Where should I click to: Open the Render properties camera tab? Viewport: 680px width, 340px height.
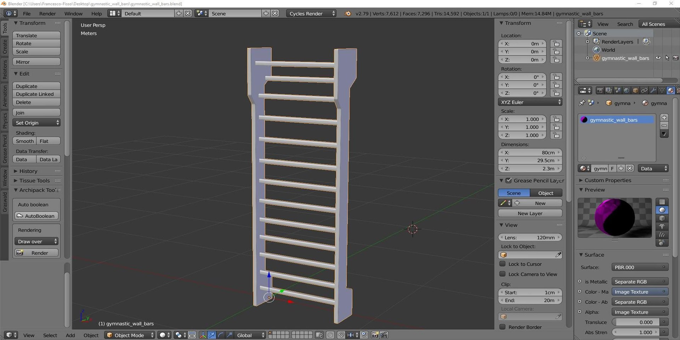click(600, 91)
